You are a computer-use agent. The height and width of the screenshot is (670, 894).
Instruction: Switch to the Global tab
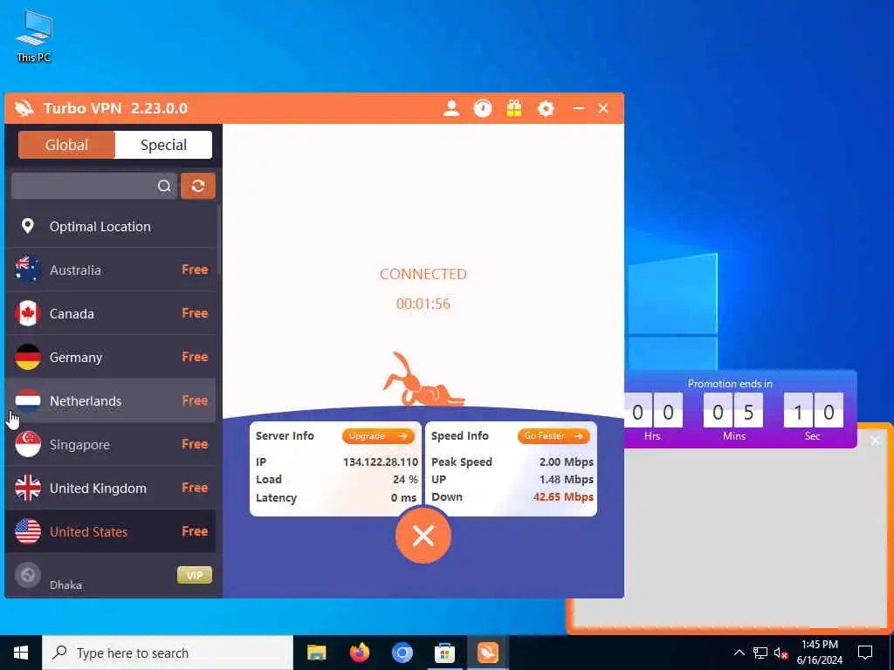point(66,145)
